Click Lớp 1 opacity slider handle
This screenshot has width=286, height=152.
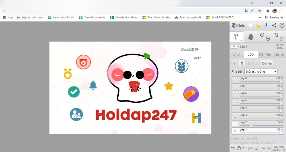click(281, 133)
